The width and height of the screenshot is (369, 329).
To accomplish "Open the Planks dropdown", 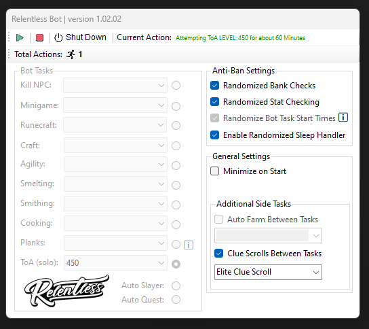I will click(x=115, y=243).
